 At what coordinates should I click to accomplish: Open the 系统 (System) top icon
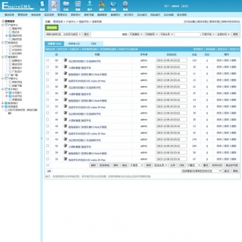tap(42, 5)
